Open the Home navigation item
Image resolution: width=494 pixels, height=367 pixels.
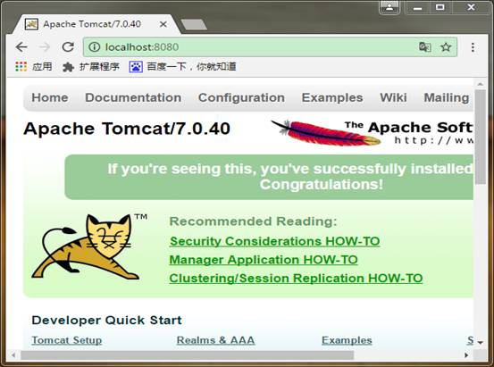(50, 97)
